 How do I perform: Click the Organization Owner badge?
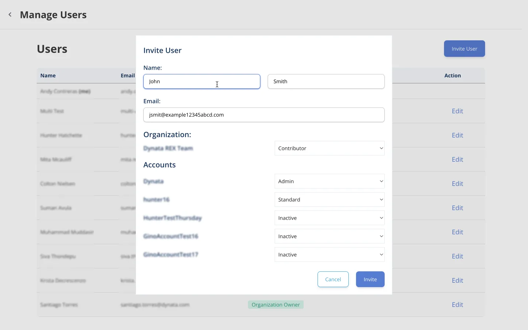click(x=276, y=305)
